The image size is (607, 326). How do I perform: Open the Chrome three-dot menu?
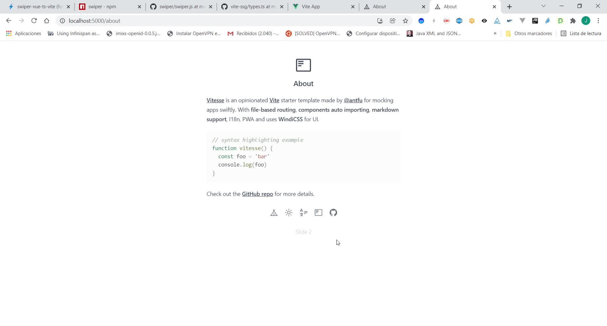click(598, 21)
